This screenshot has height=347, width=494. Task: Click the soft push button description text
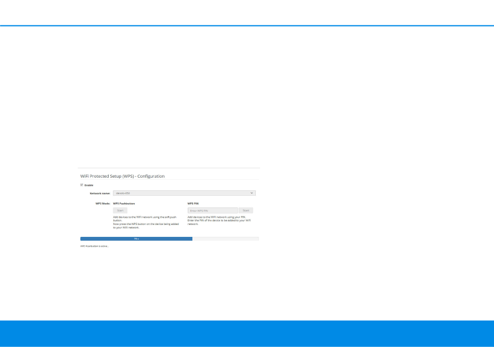(148, 222)
